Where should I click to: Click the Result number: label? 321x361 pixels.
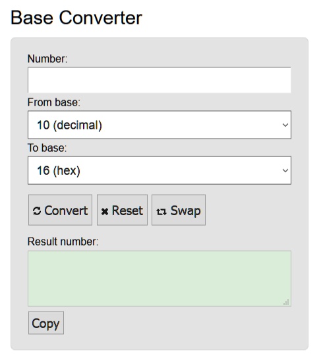click(63, 242)
